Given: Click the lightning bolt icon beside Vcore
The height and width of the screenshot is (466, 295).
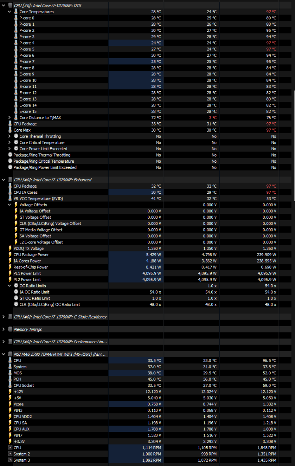Looking at the screenshot, I should 10,404.
